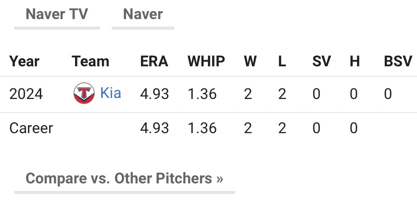Select the Team column header

tap(91, 61)
